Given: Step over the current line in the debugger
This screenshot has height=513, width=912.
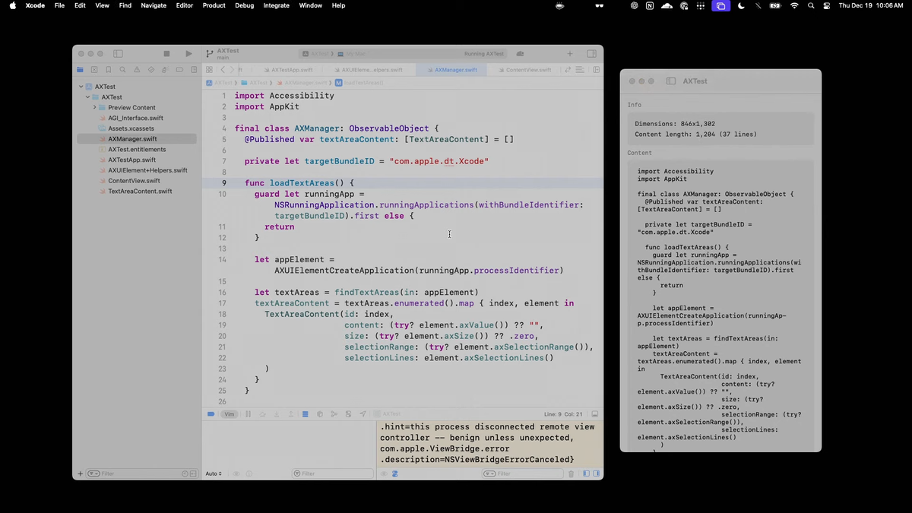Looking at the screenshot, I should 262,414.
